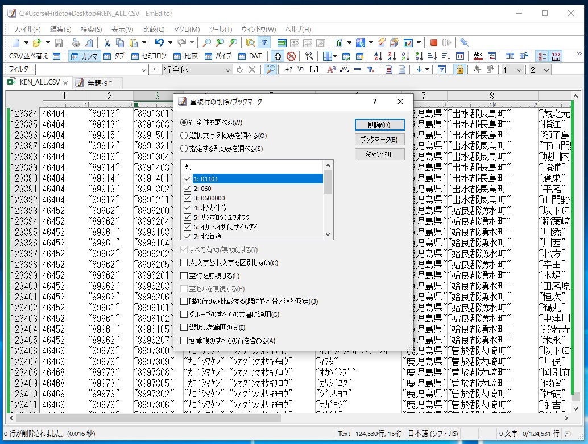Uncheck column 2: 060 checkbox
Image resolution: width=588 pixels, height=444 pixels.
tap(188, 189)
